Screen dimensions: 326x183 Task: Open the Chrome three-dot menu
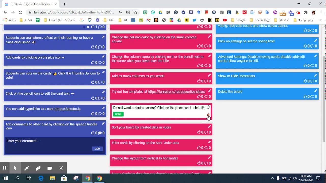pyautogui.click(x=321, y=12)
